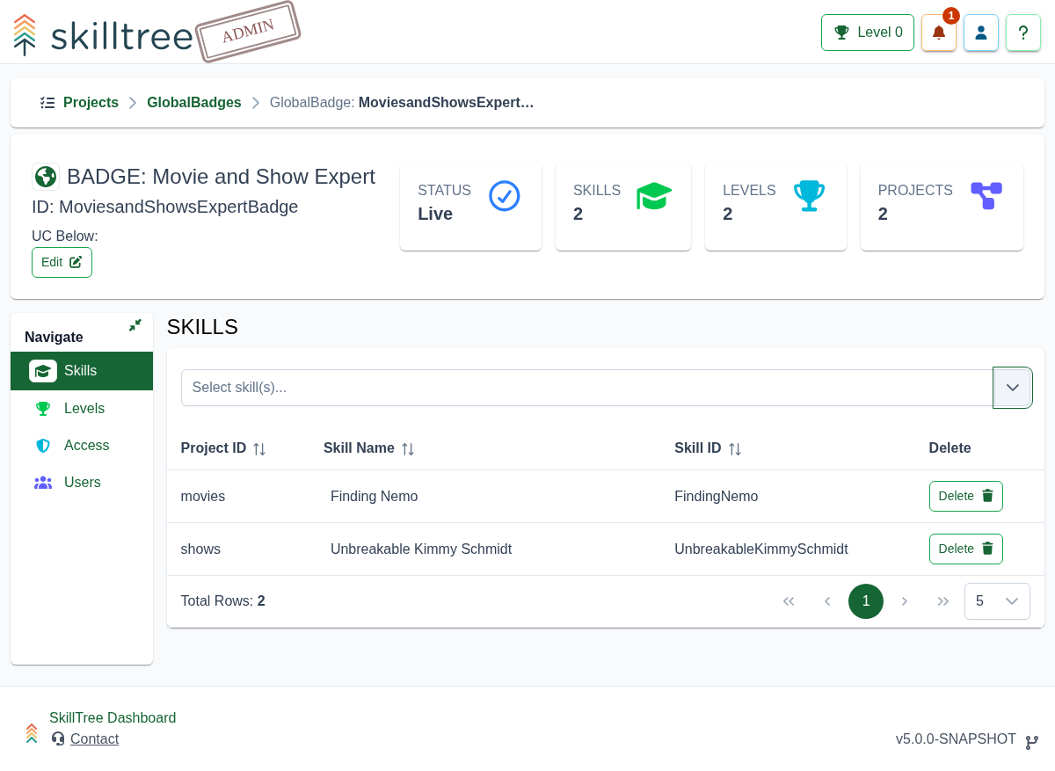Expand the Select skill(s) dropdown arrow

tap(1013, 388)
